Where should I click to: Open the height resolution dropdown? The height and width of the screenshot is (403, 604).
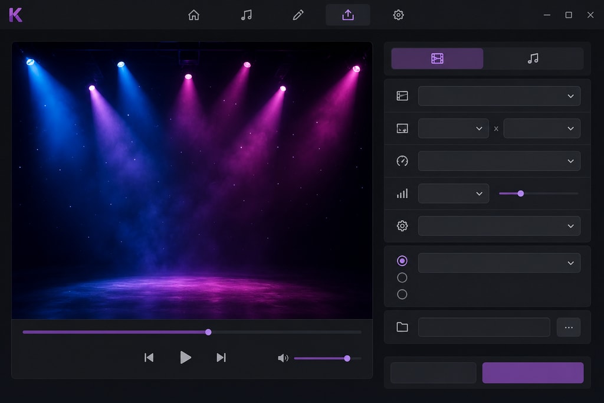coord(542,128)
